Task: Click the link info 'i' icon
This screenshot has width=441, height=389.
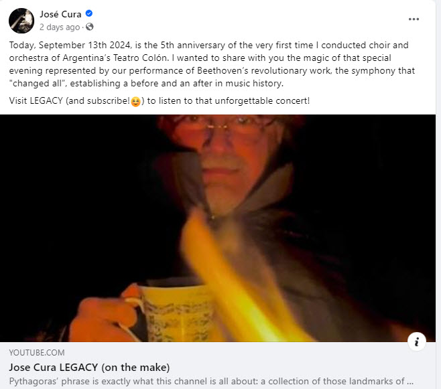Action: coord(416,341)
